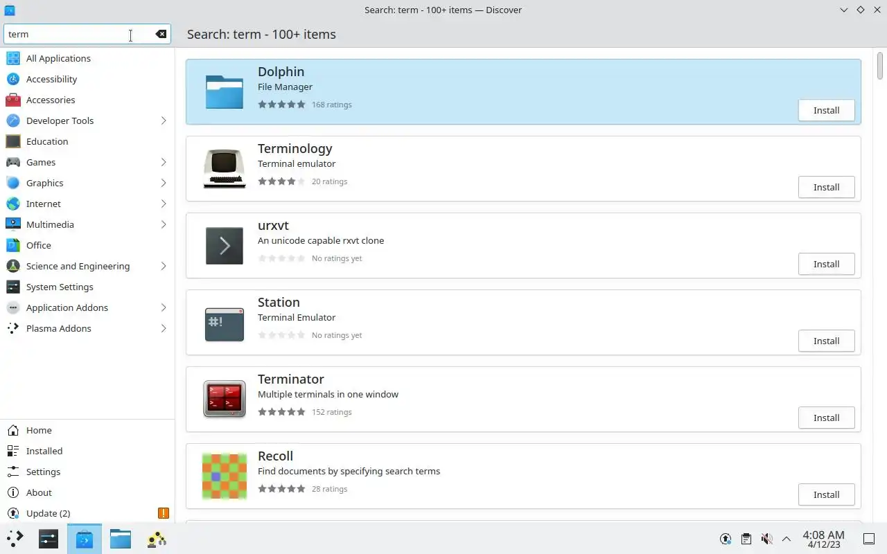
Task: Open the Installed applications page
Action: click(87, 451)
